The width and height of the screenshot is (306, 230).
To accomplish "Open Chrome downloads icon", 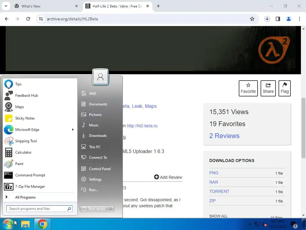I will click(x=267, y=19).
